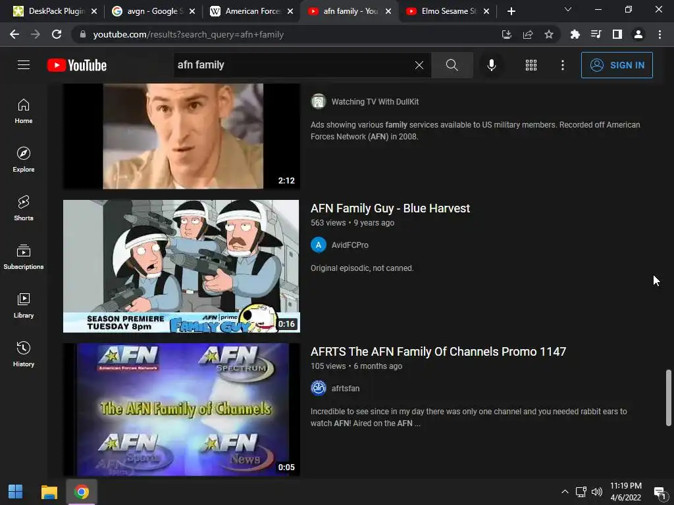This screenshot has width=674, height=505.
Task: Click the Chrome address bar URL
Action: [x=188, y=34]
